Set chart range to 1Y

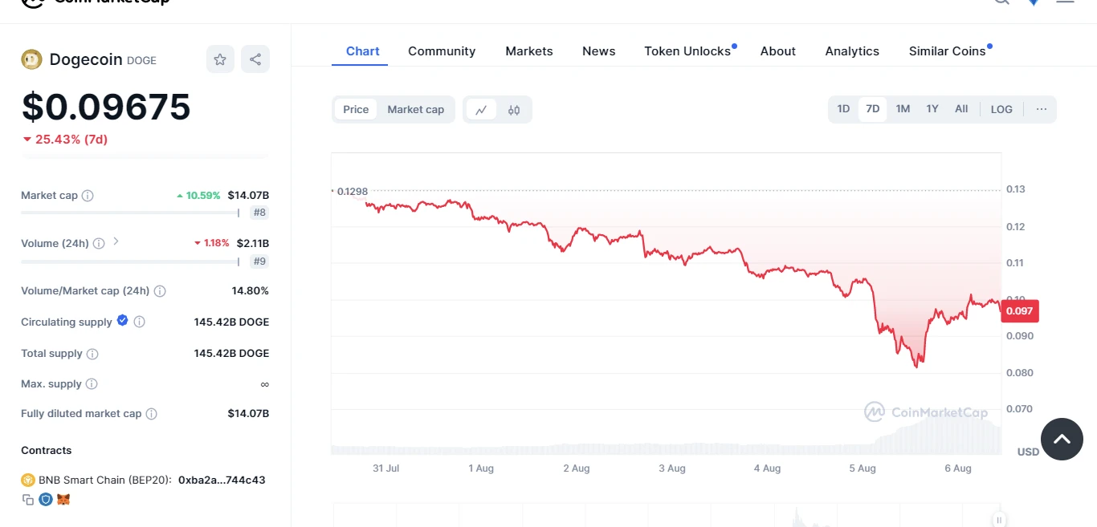pyautogui.click(x=932, y=109)
